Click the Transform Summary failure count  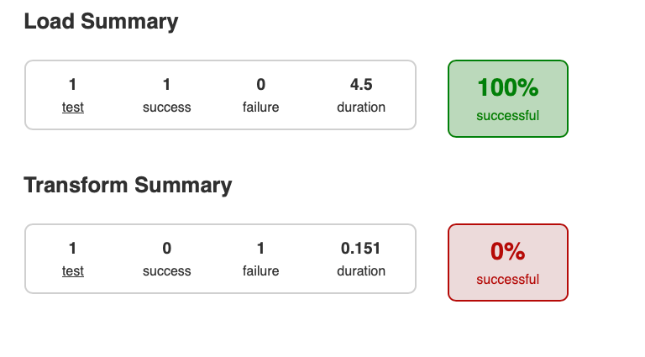pyautogui.click(x=260, y=249)
